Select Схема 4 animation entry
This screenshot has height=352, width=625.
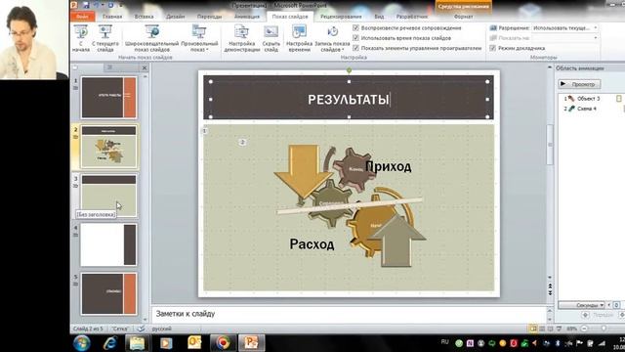point(588,109)
